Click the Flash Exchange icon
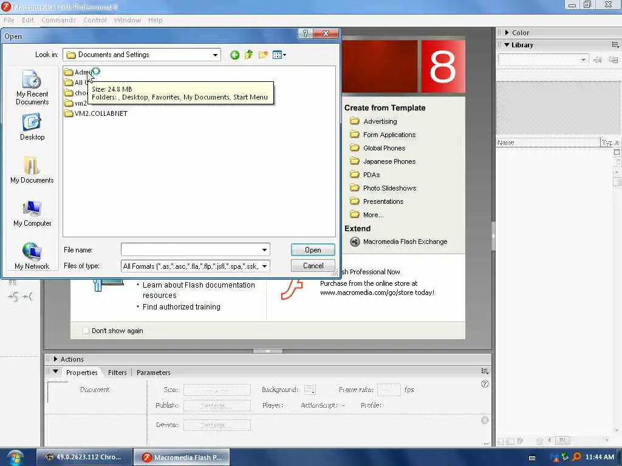This screenshot has width=622, height=466. coord(355,241)
